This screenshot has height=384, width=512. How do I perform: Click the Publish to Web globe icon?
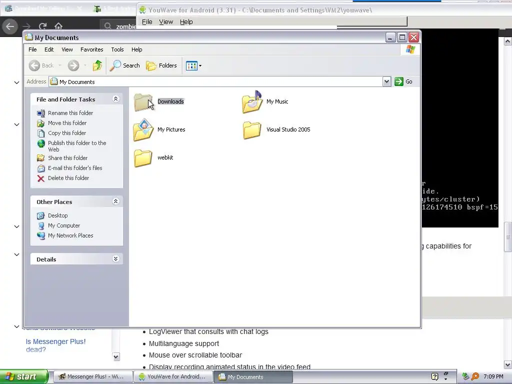pos(41,143)
